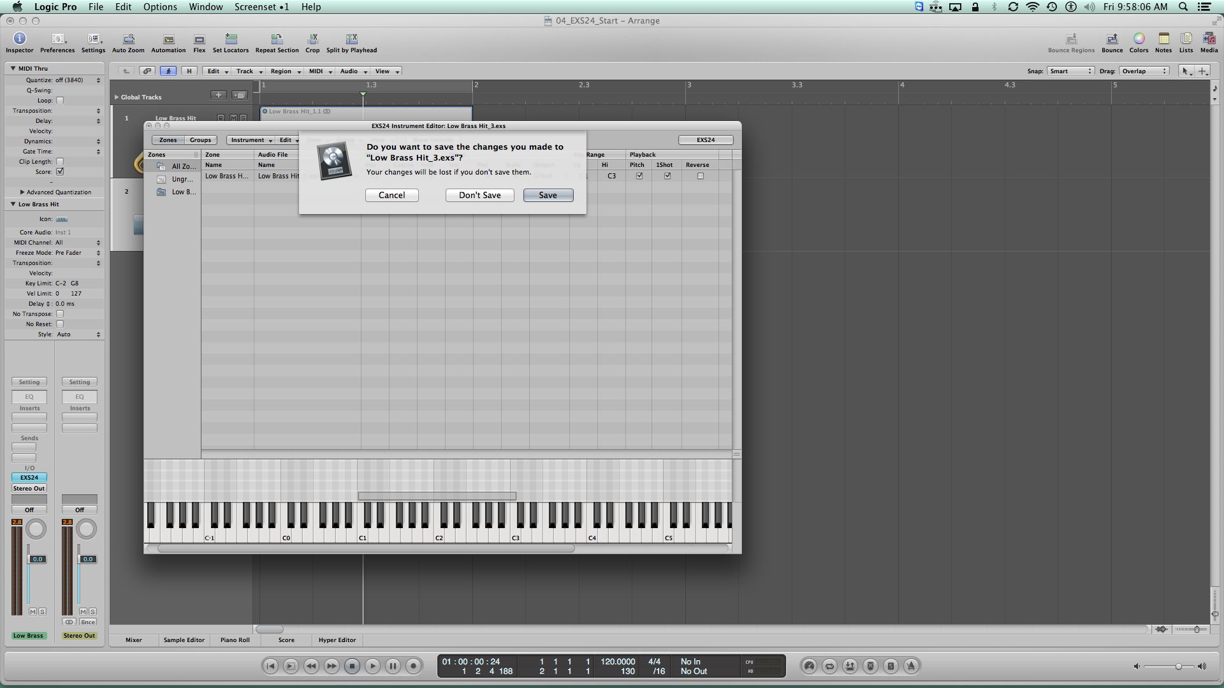Click the EXS24 instrument slot on channel strip
Screen dimensions: 1224x688
pyautogui.click(x=29, y=478)
